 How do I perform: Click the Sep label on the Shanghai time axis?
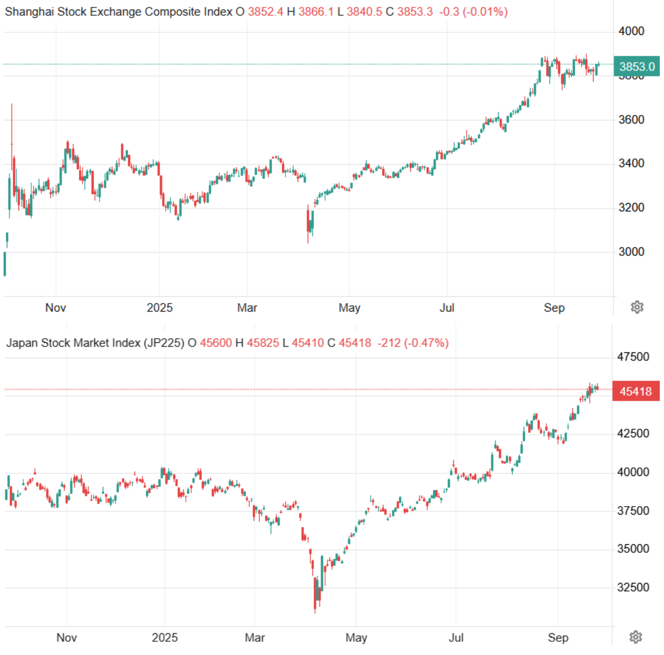tap(554, 308)
